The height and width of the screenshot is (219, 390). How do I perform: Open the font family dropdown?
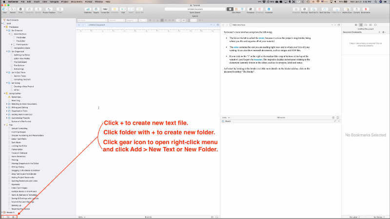pyautogui.click(x=117, y=20)
